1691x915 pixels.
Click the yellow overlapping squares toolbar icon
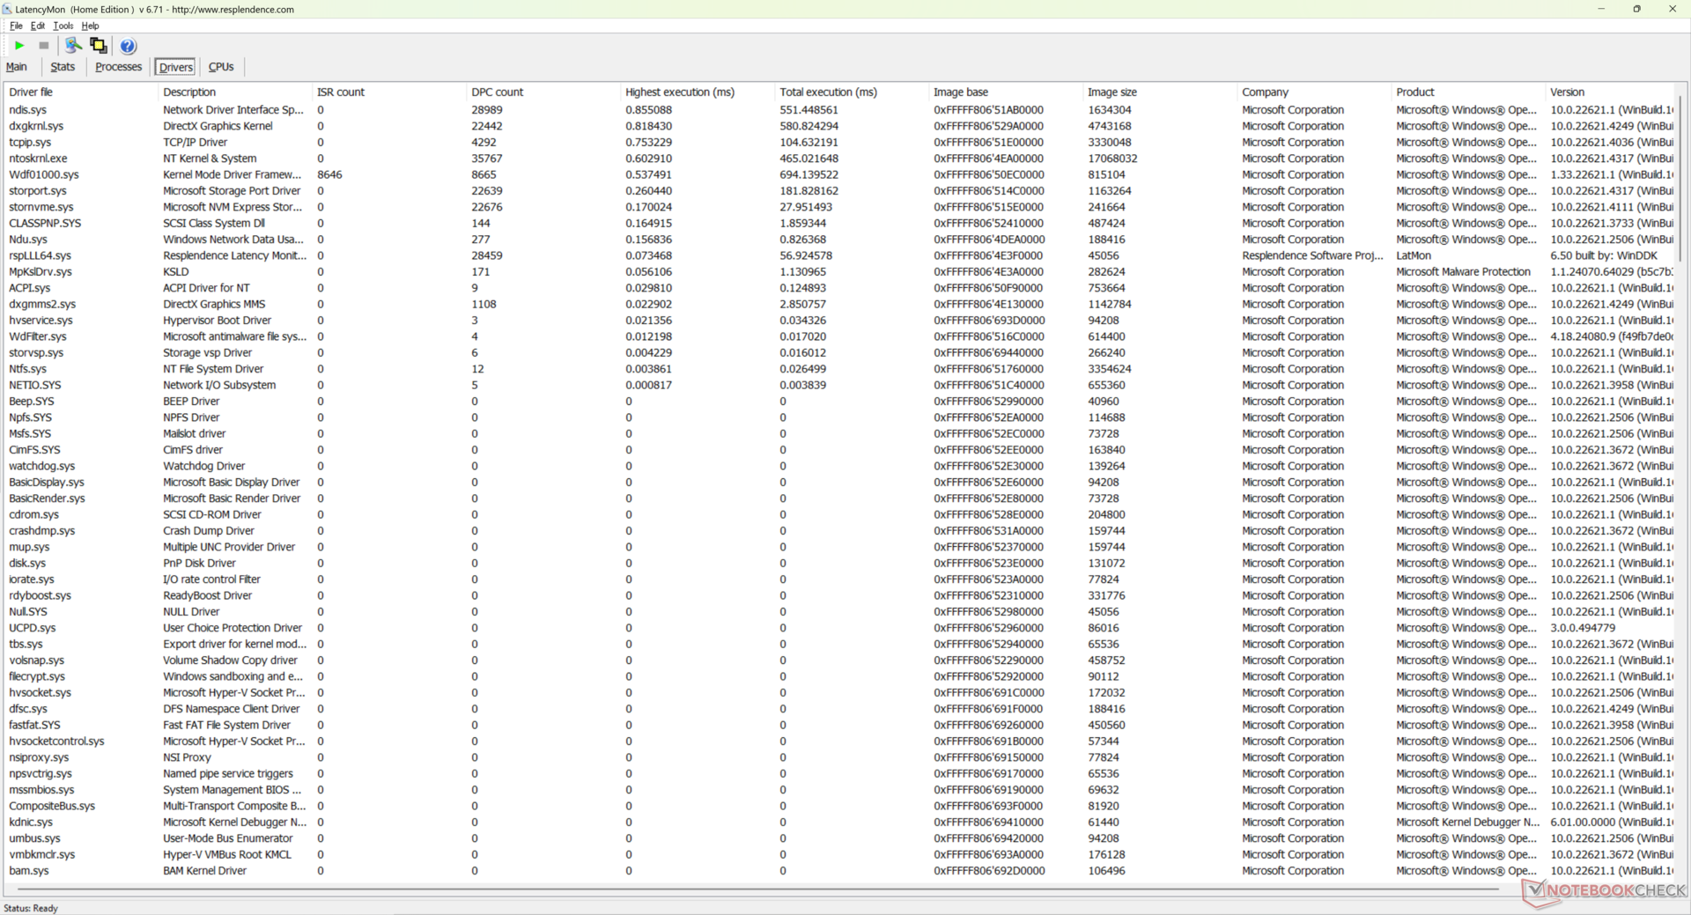(x=99, y=46)
